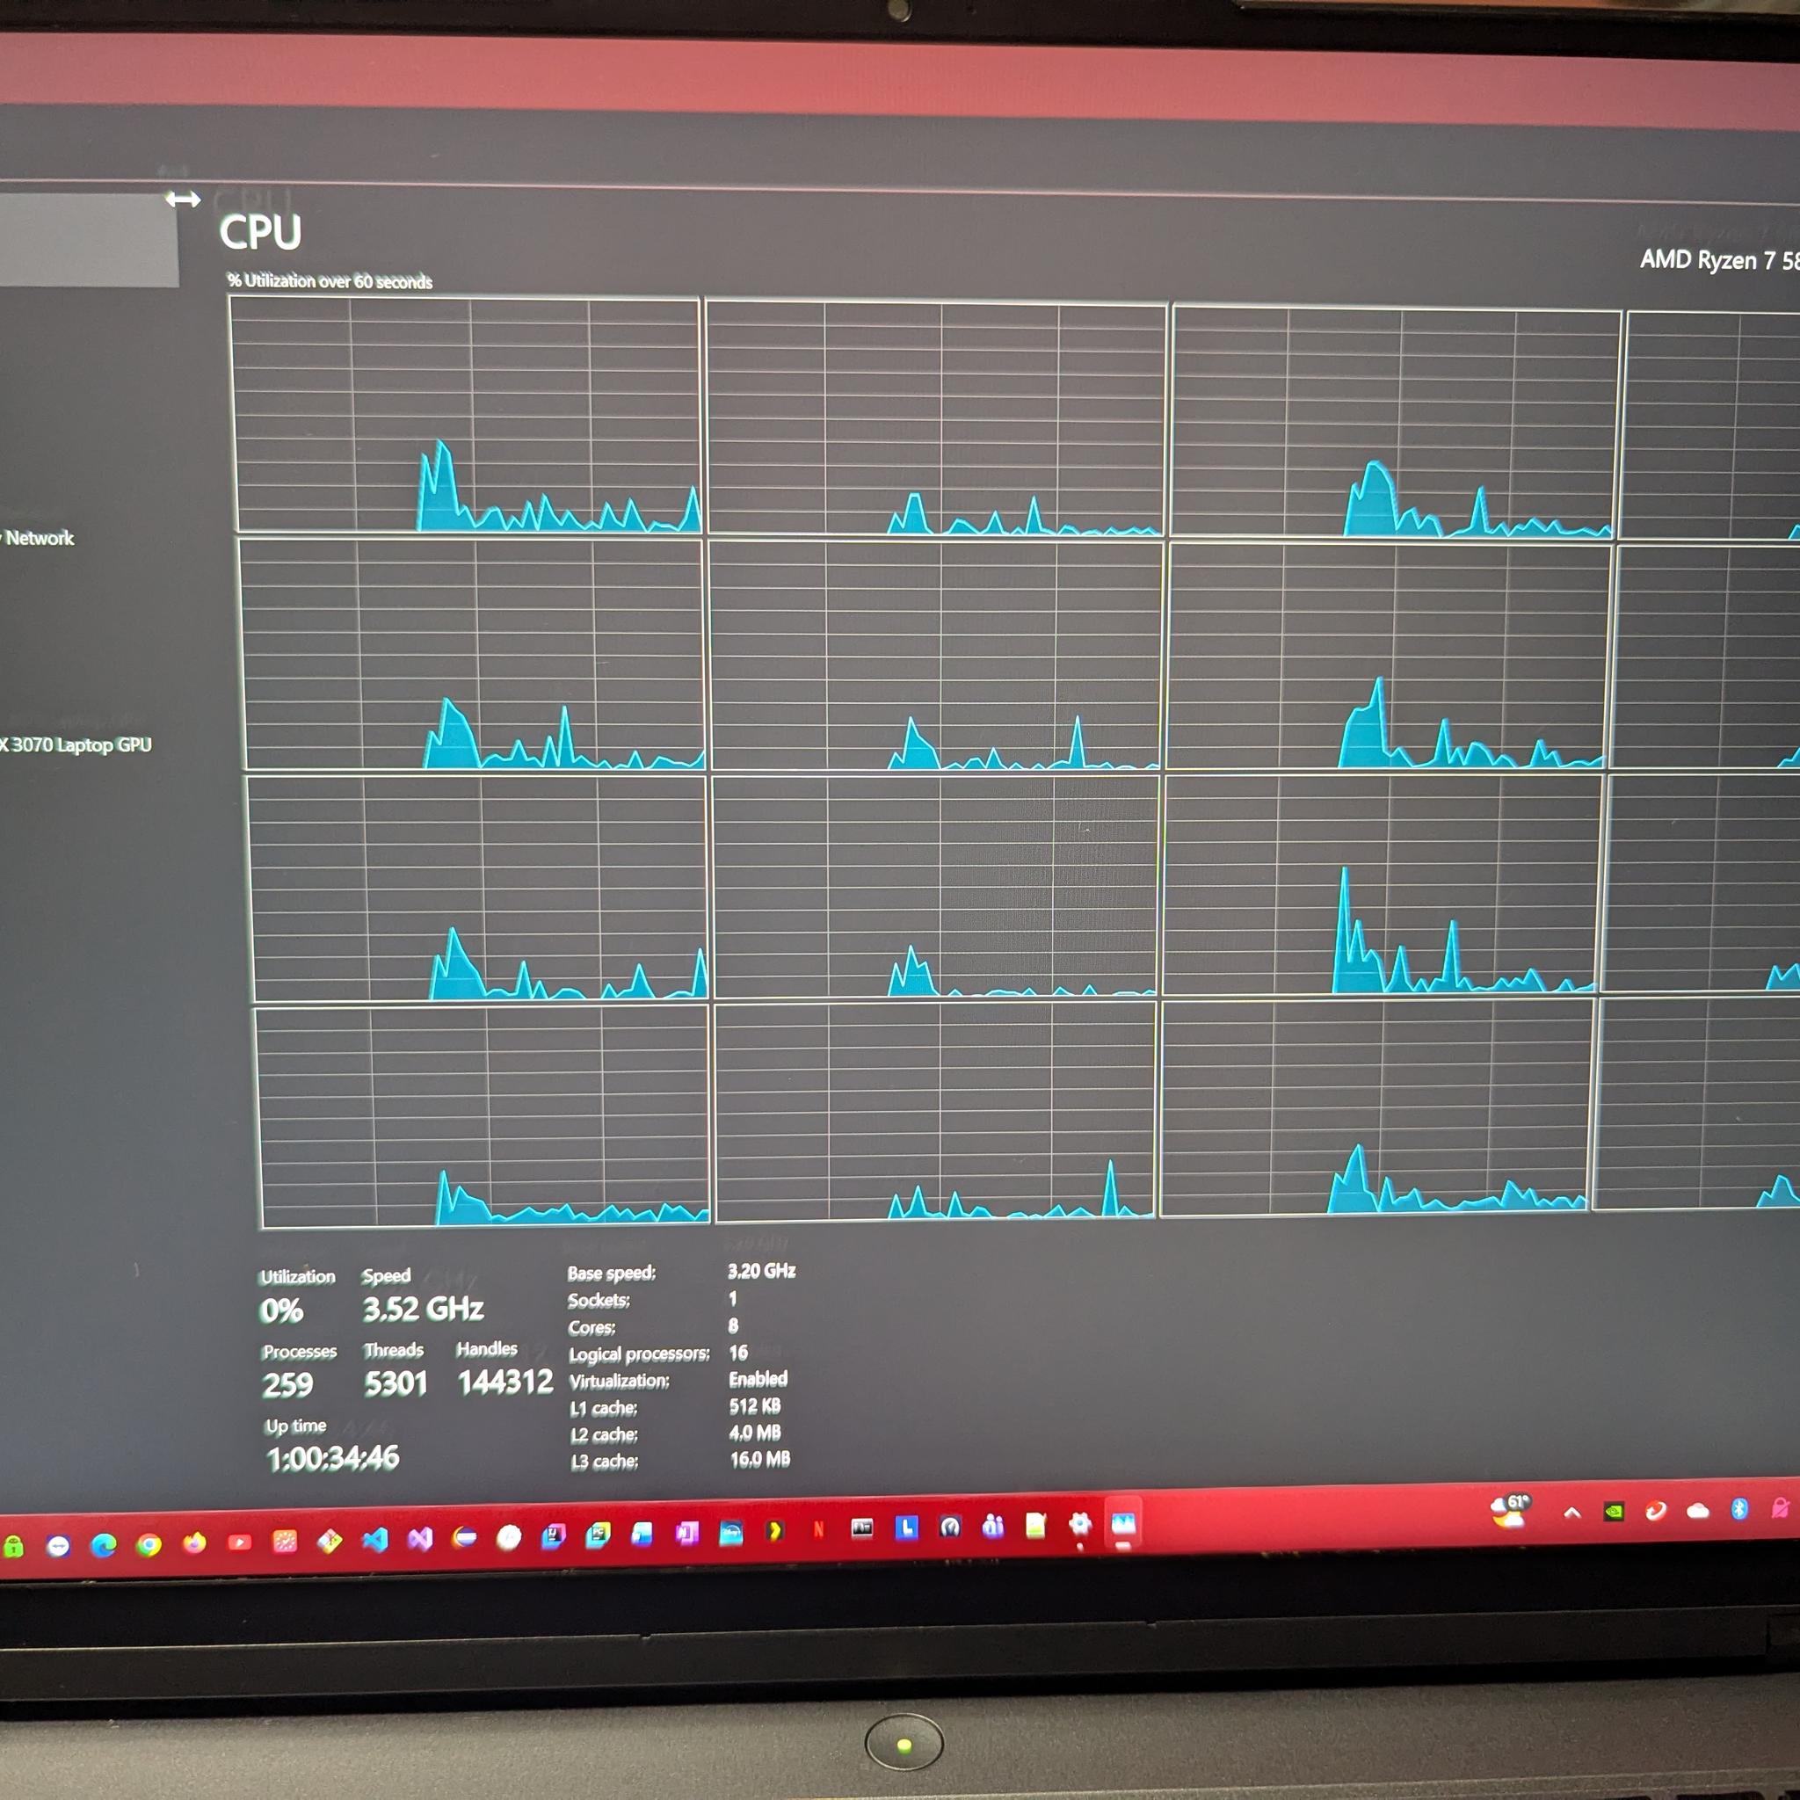This screenshot has width=1800, height=1800.
Task: Open the green VPN padlock taskbar icon
Action: point(13,1548)
